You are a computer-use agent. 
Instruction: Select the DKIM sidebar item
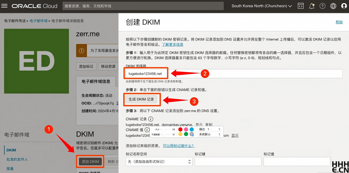click(11, 150)
